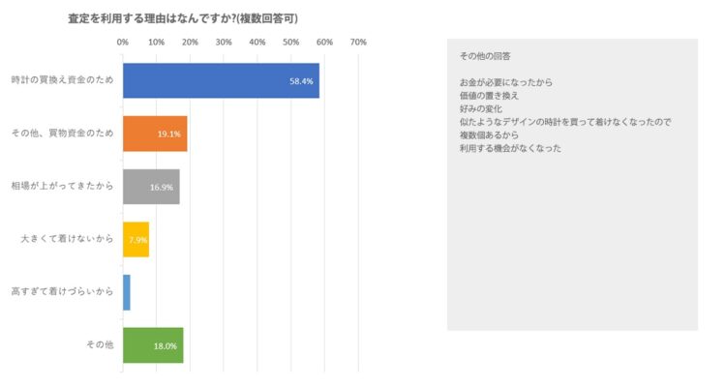Click the small light-blue bar
Image resolution: width=726 pixels, height=387 pixels.
click(127, 291)
